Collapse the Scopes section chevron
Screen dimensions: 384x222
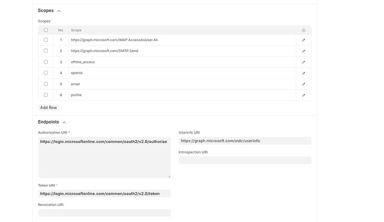59,11
